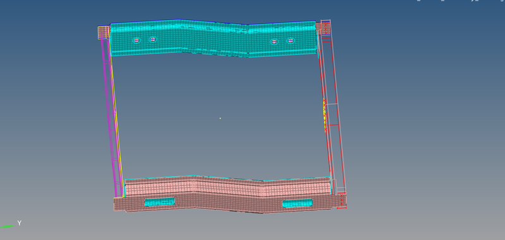Select the left cyan slot in pink beam
The width and height of the screenshot is (505, 240).
click(x=160, y=202)
